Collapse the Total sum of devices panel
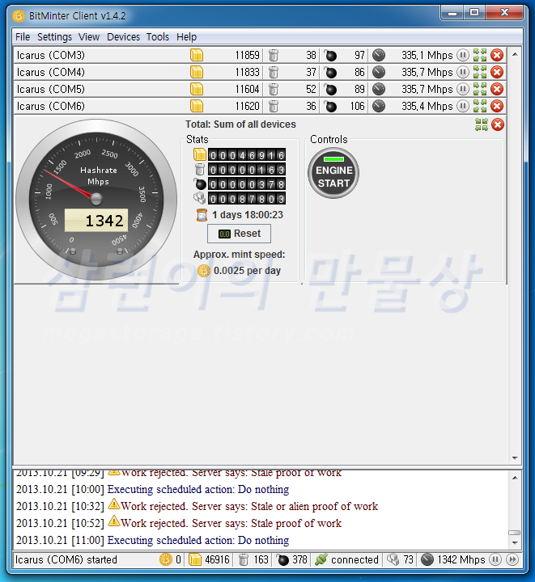The image size is (535, 582). (x=482, y=124)
